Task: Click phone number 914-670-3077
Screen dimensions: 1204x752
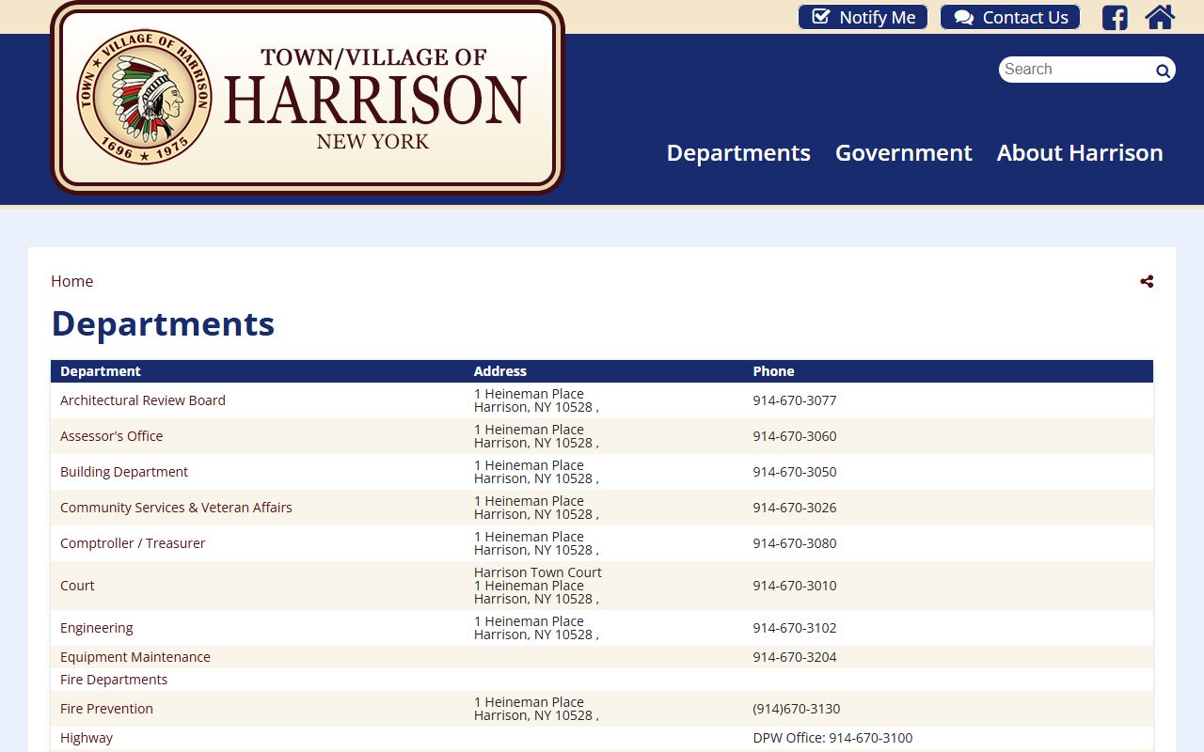Action: coord(795,400)
